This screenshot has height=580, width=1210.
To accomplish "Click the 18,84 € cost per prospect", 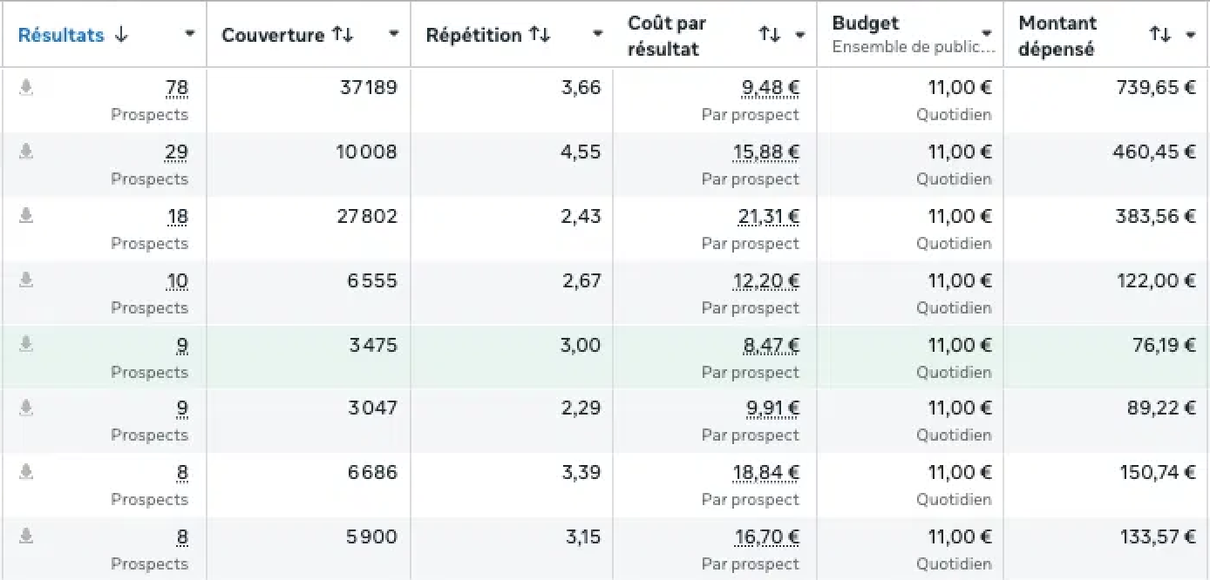I will pyautogui.click(x=766, y=473).
